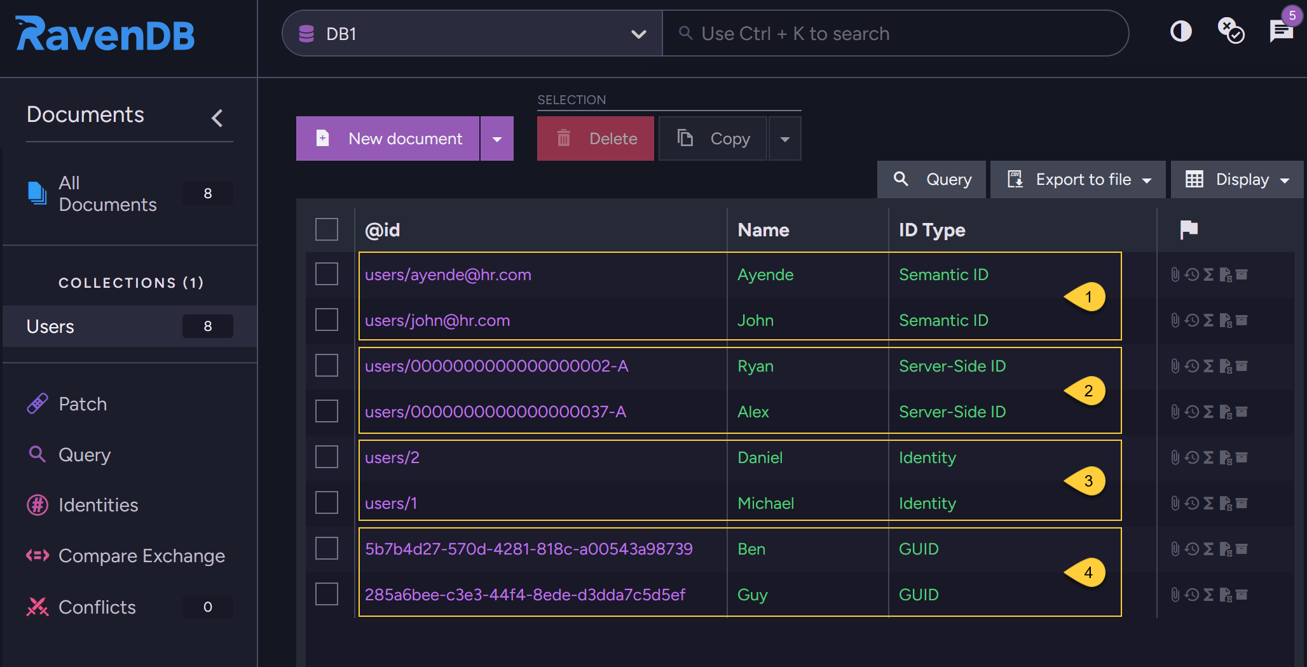Click the Copy button
Screen dimensions: 1307x667
pyautogui.click(x=713, y=138)
